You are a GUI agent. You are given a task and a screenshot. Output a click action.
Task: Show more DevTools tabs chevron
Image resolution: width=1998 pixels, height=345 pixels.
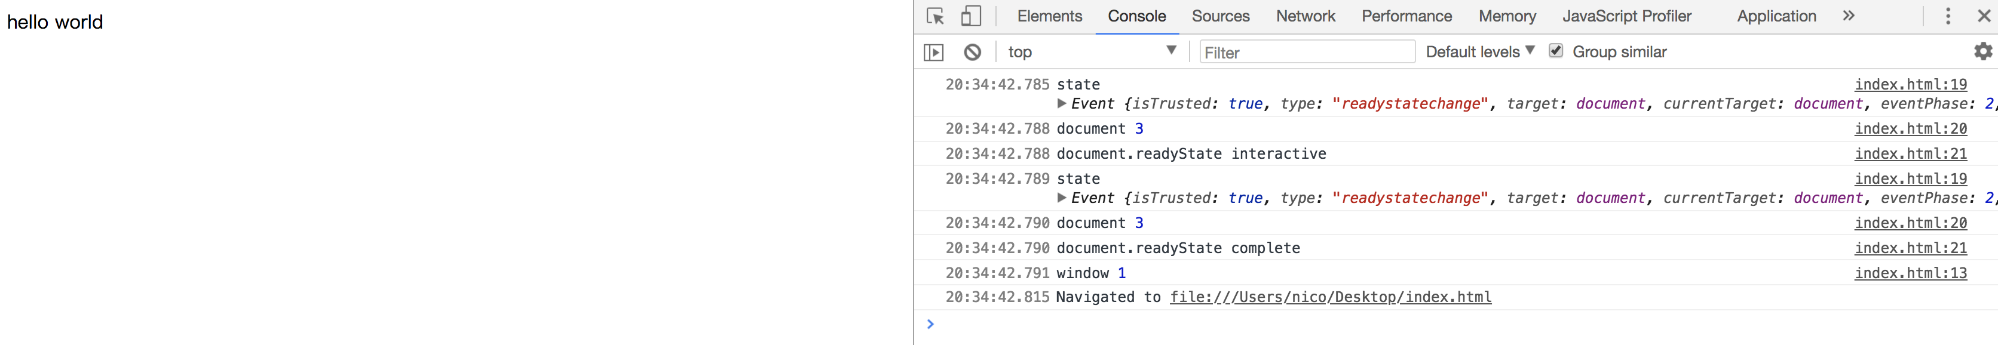click(x=1848, y=16)
